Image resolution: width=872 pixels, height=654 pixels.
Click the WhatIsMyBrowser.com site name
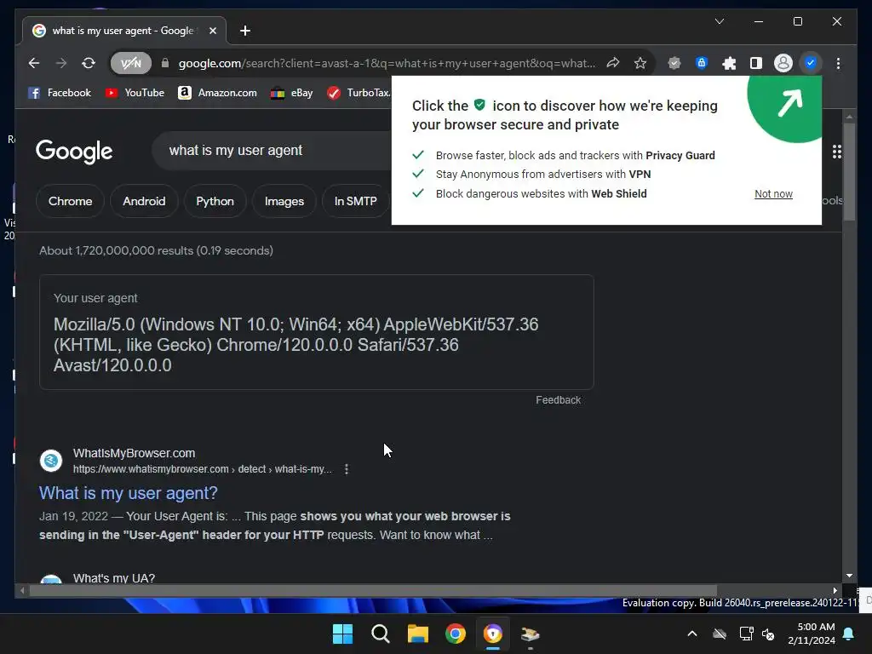134,453
